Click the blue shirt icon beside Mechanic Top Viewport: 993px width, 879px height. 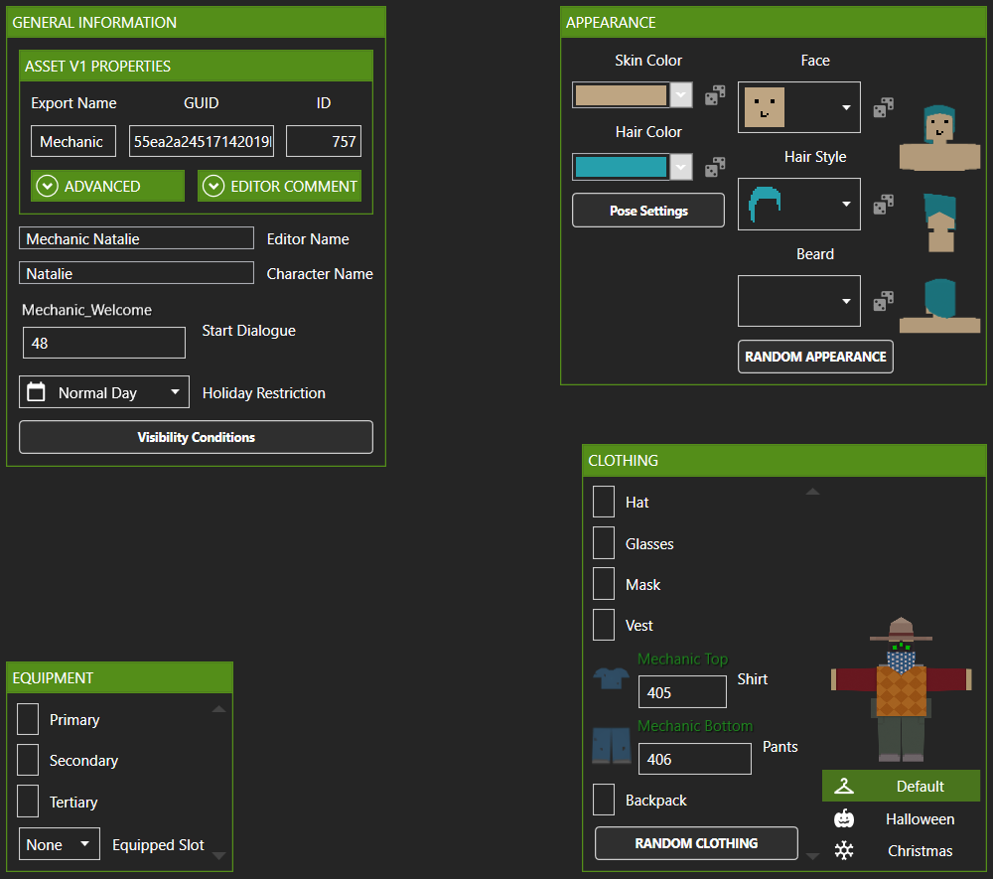click(x=610, y=679)
